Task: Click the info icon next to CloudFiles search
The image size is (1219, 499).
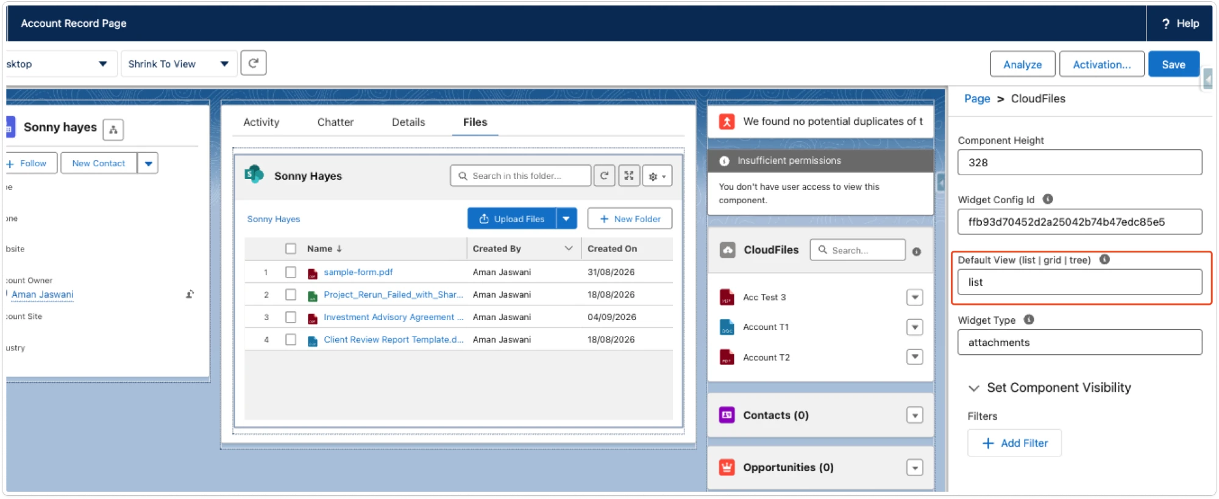Action: coord(917,251)
